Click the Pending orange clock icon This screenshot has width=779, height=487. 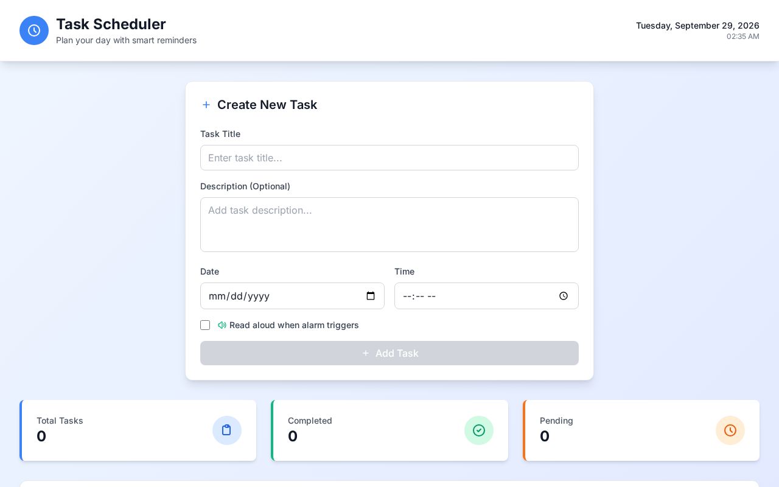[x=730, y=430]
